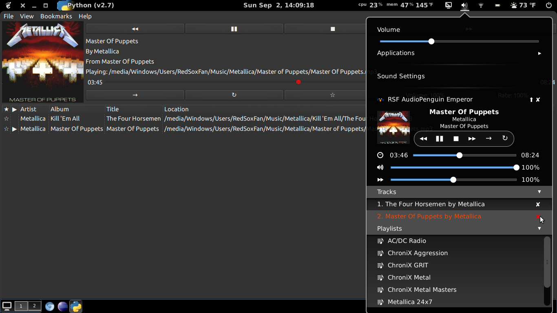Remove The Four Horsemen from the Tracks list

(538, 204)
